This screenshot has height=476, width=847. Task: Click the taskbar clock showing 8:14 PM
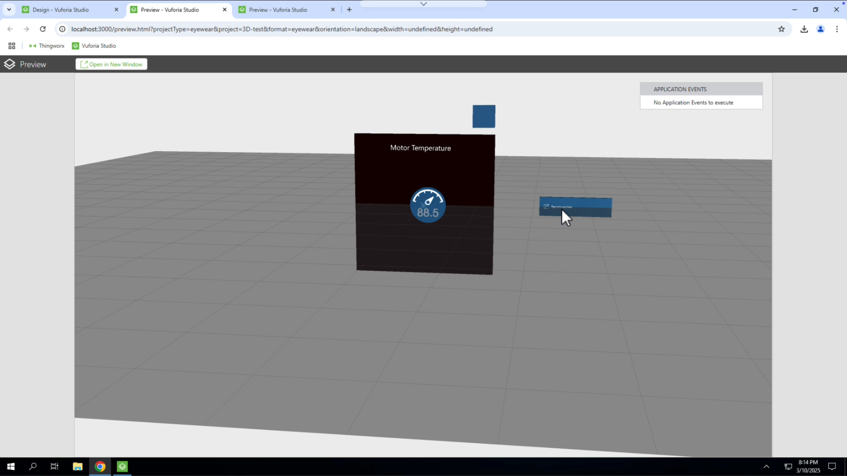point(808,466)
